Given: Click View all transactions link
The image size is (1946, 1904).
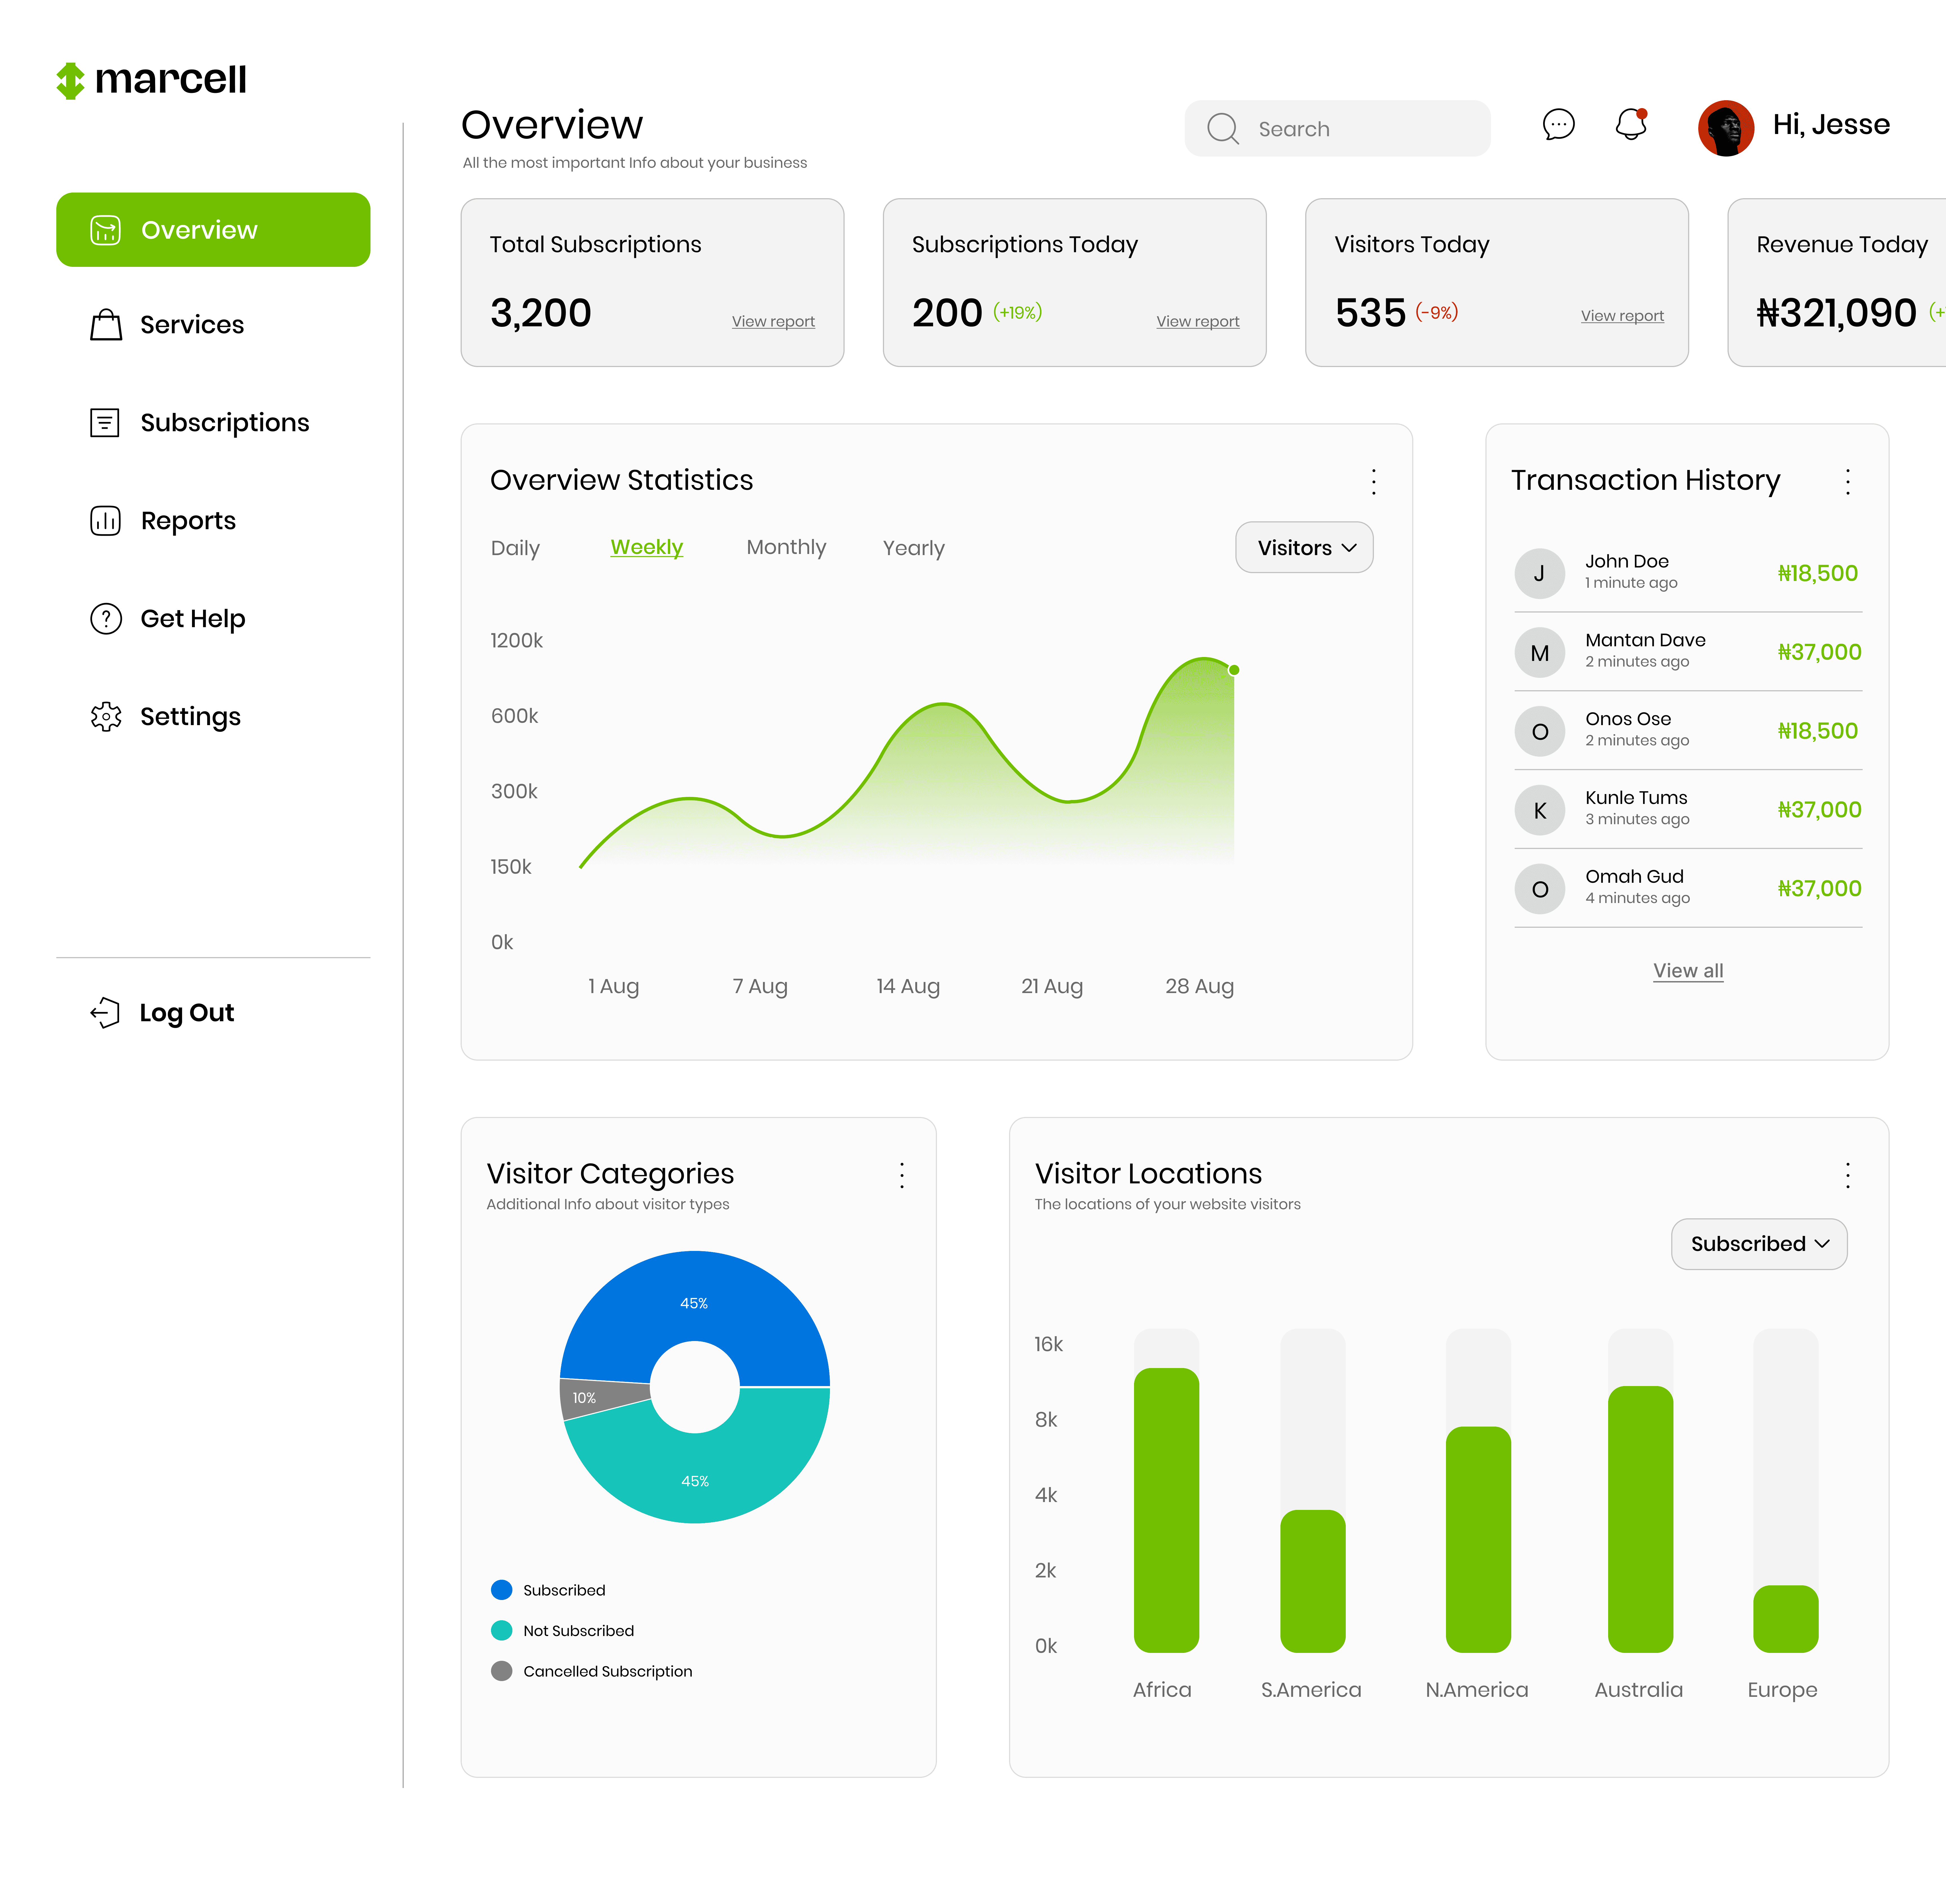Looking at the screenshot, I should 1688,971.
